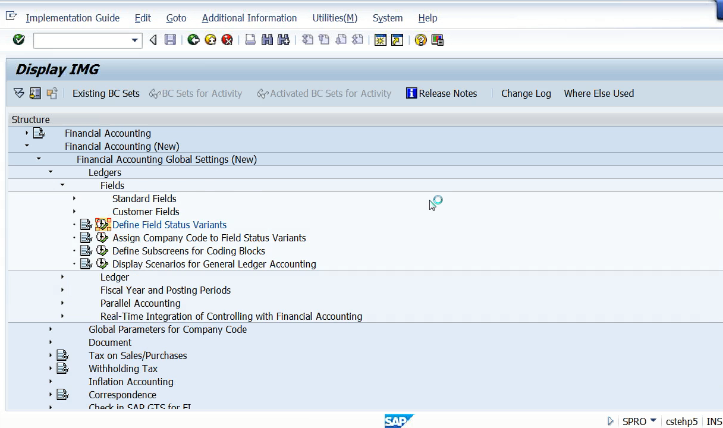The image size is (723, 428).
Task: Expand the status bar with the triangle icon
Action: [x=610, y=421]
